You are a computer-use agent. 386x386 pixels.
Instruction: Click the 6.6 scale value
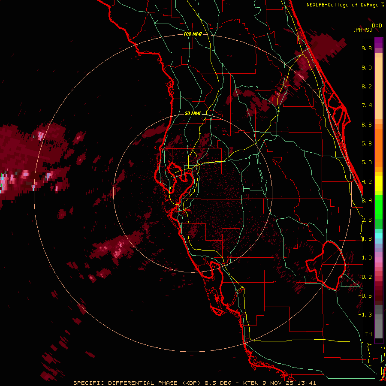point(367,125)
